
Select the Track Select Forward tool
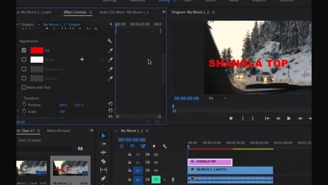(104, 144)
